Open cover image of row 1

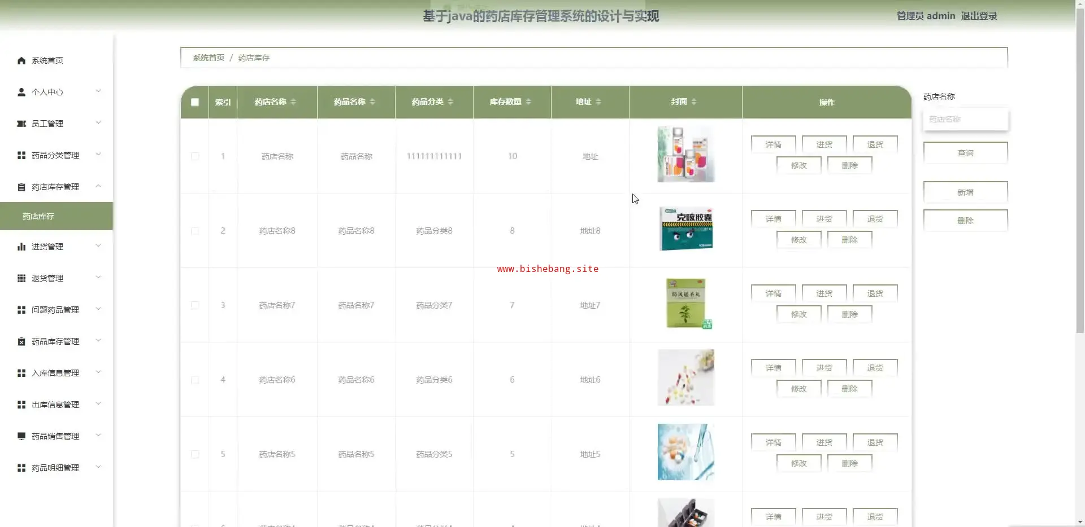coord(686,154)
